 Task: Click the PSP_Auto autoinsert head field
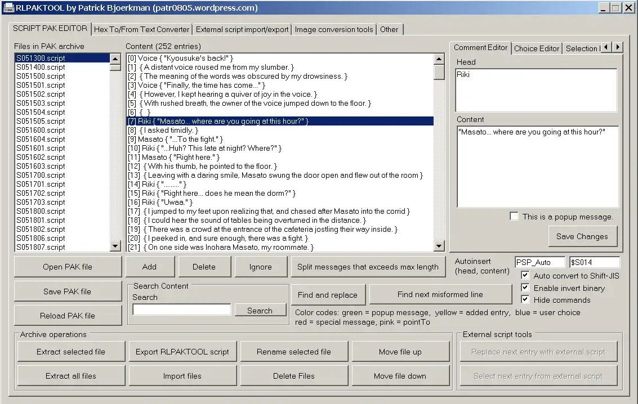[x=540, y=262]
